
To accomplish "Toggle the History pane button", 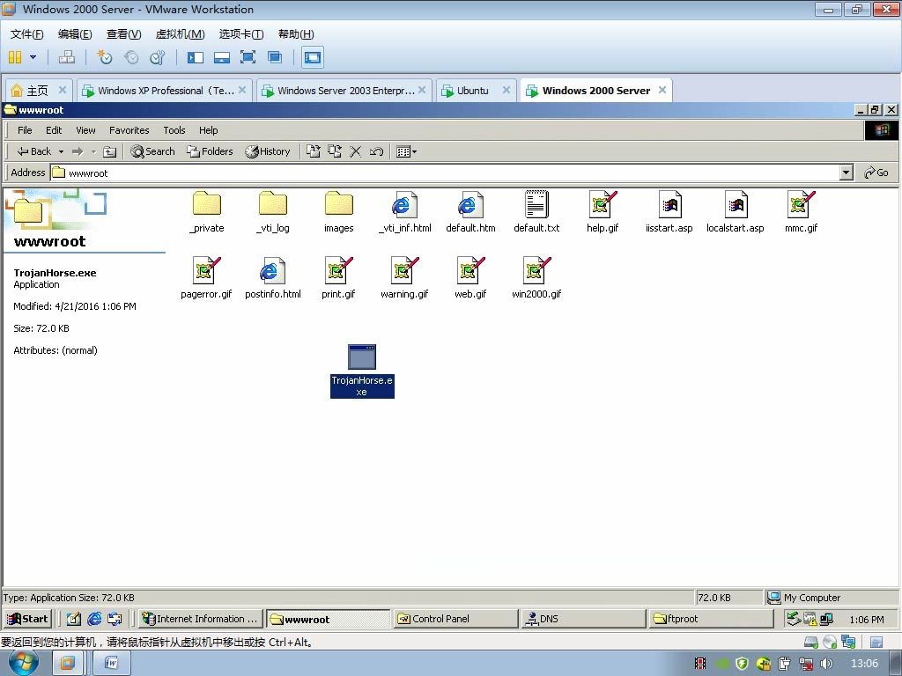I will point(268,151).
